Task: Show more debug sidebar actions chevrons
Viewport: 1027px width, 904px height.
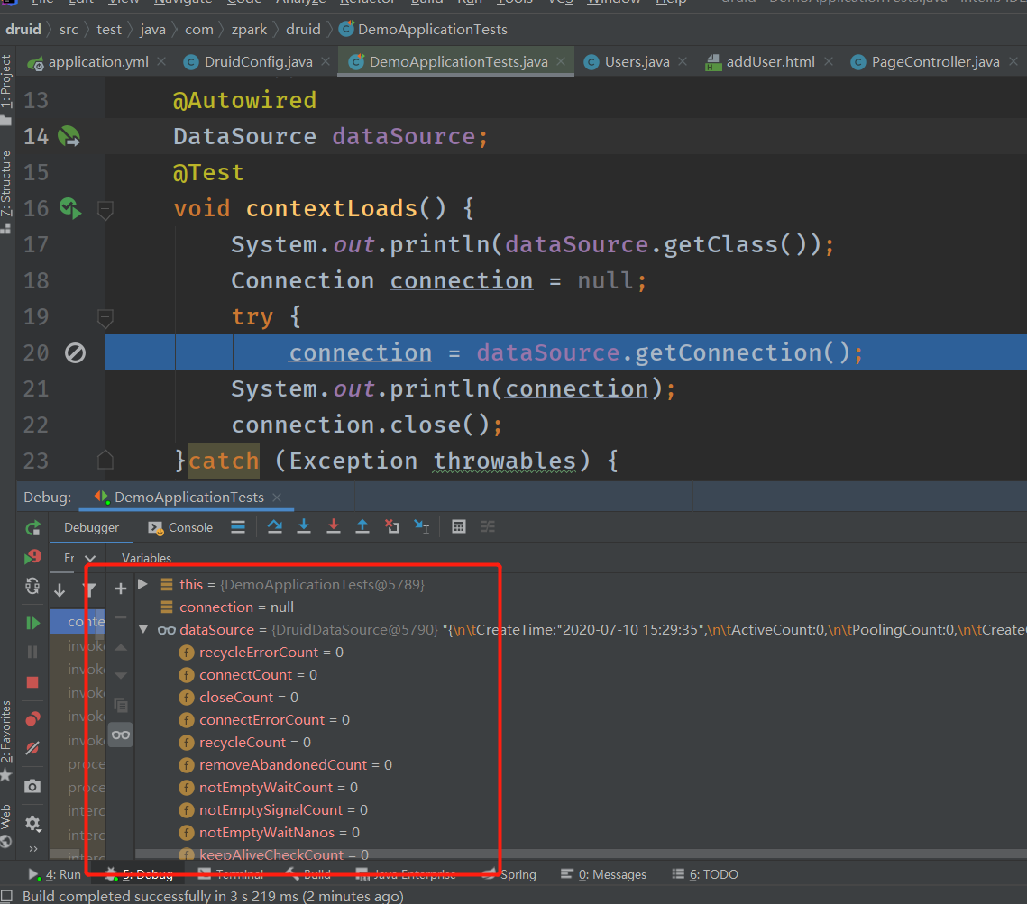Action: 33,849
